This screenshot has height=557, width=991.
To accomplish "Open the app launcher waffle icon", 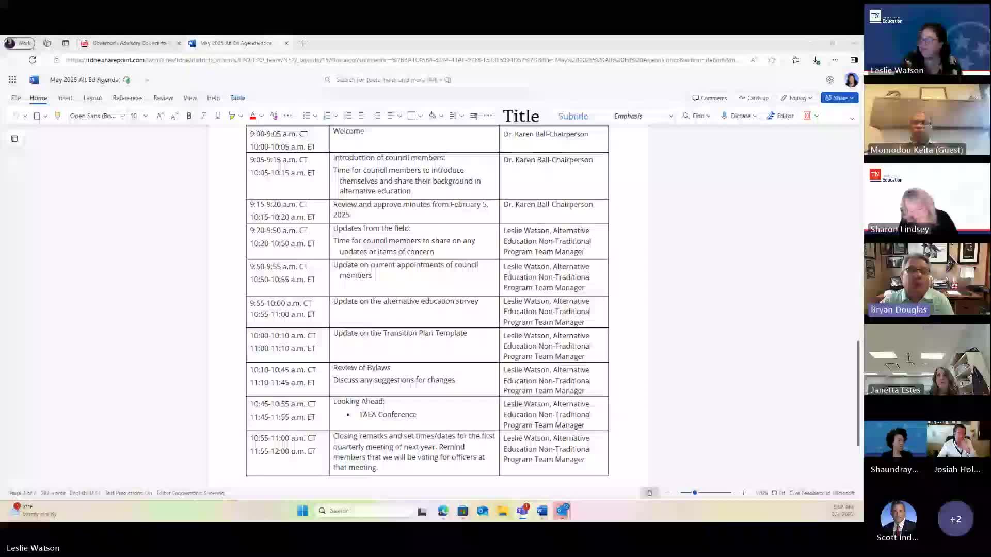I will click(x=12, y=80).
